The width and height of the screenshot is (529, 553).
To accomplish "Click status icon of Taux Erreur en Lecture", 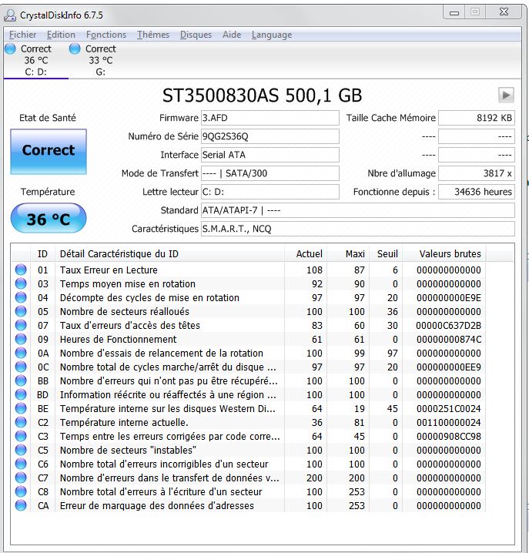I will click(21, 270).
